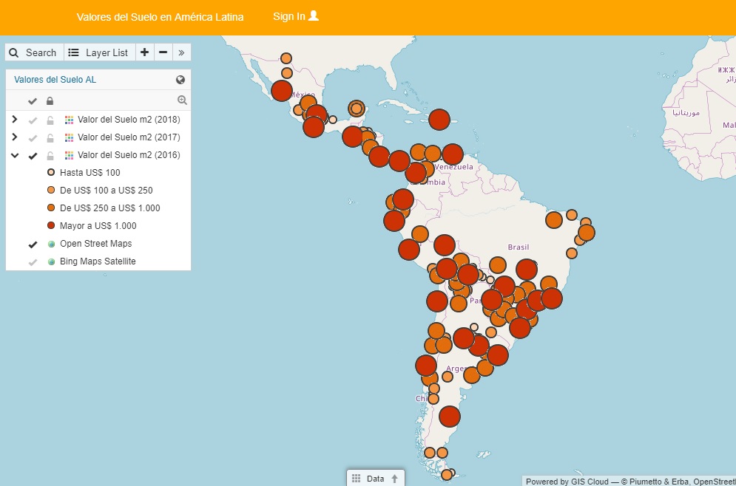Click the double-chevron toolbar expand icon
736x486 pixels.
click(x=182, y=52)
